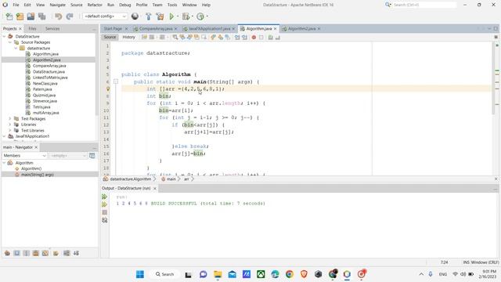Image resolution: width=501 pixels, height=282 pixels.
Task: Click the Clean and Build Project icon
Action: click(x=160, y=16)
